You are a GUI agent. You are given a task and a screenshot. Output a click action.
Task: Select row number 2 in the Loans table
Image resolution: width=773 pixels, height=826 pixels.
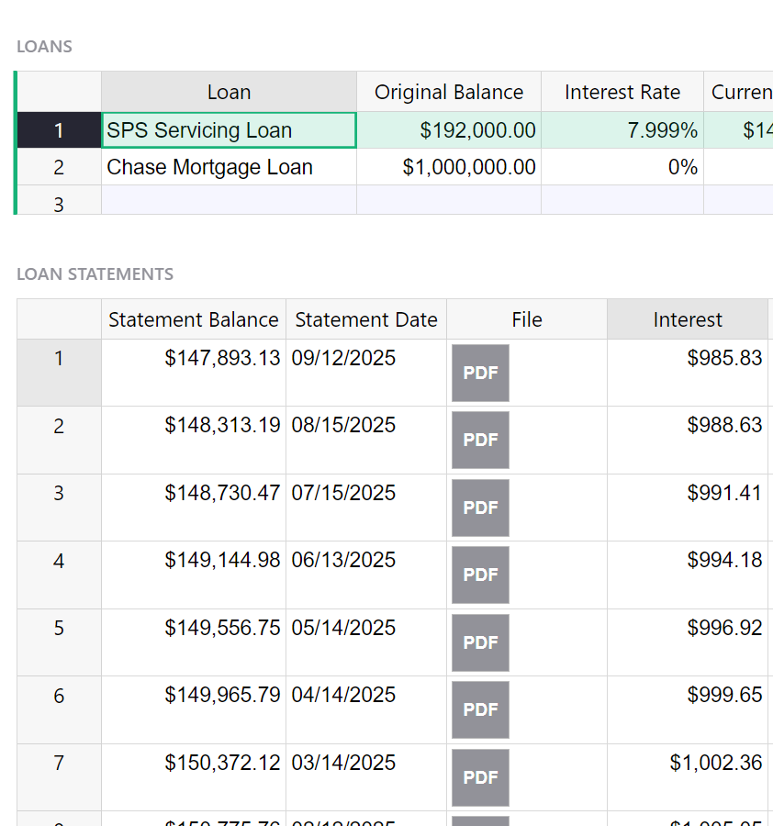[59, 167]
